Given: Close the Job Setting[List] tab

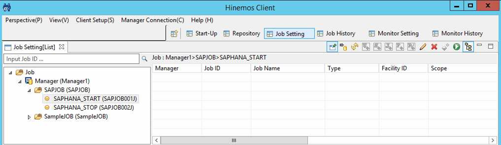Looking at the screenshot, I should pyautogui.click(x=61, y=47).
